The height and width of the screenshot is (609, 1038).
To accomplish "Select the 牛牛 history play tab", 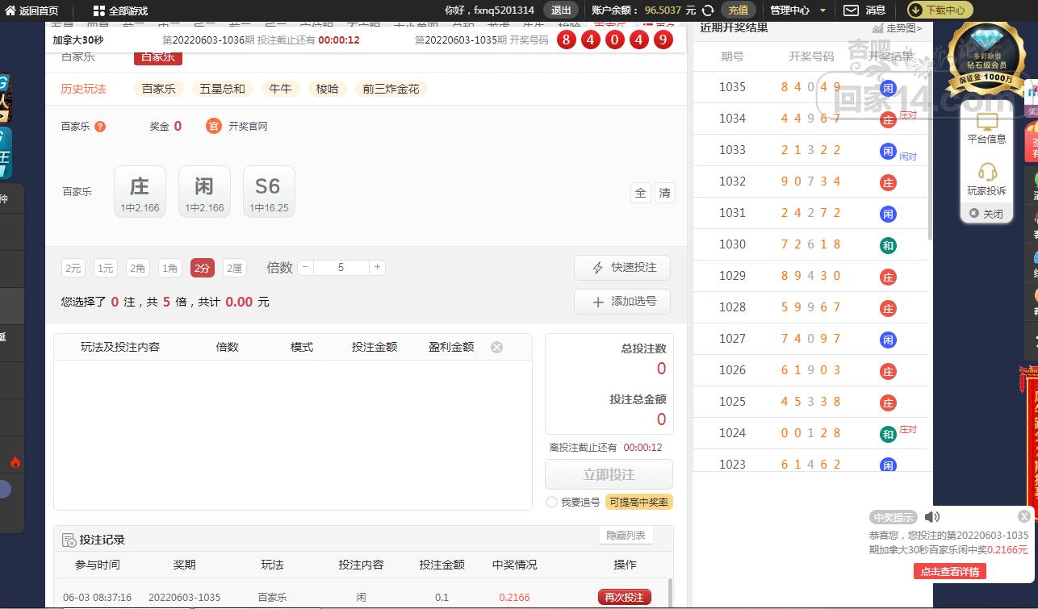I will coord(280,89).
